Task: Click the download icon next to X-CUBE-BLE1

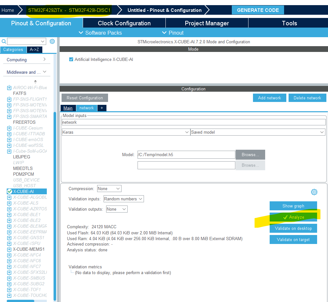Action: coord(9,214)
